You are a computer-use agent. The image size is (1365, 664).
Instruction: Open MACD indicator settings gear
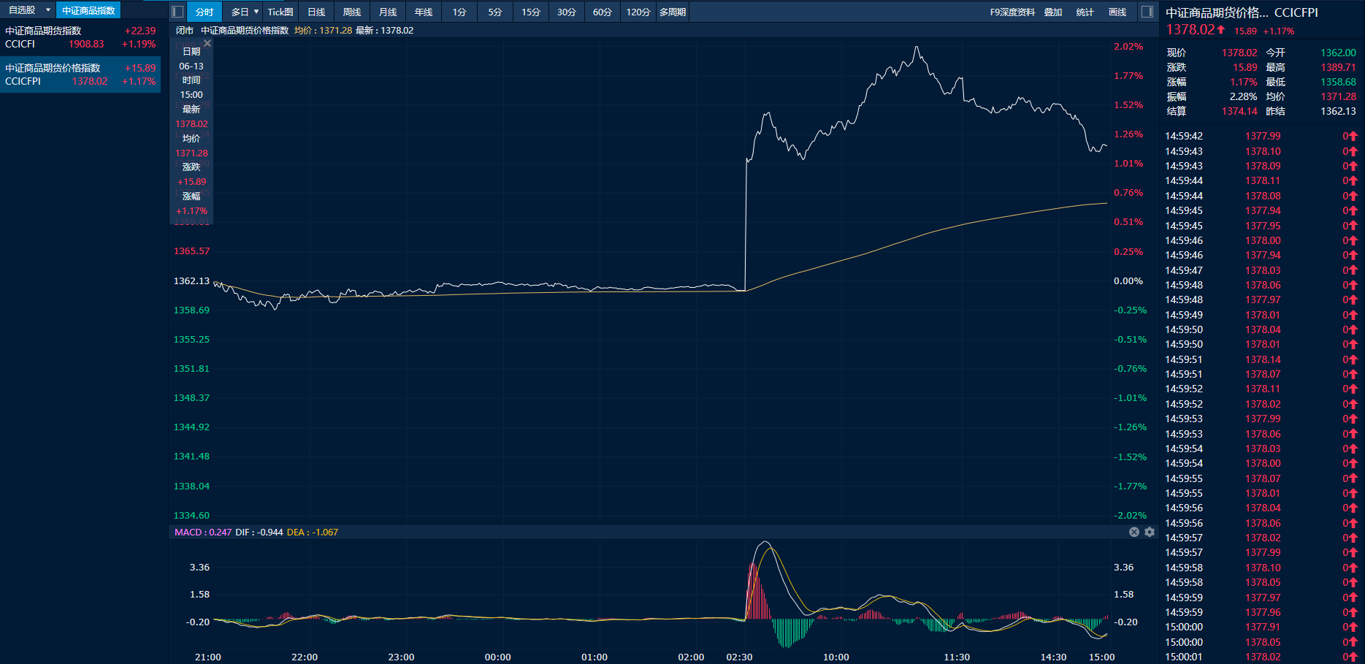pyautogui.click(x=1150, y=532)
